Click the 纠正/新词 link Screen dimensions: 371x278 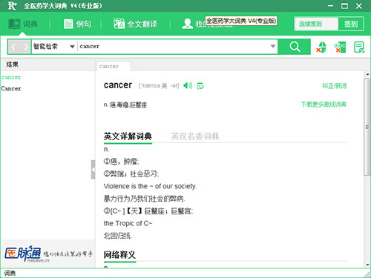click(x=334, y=86)
